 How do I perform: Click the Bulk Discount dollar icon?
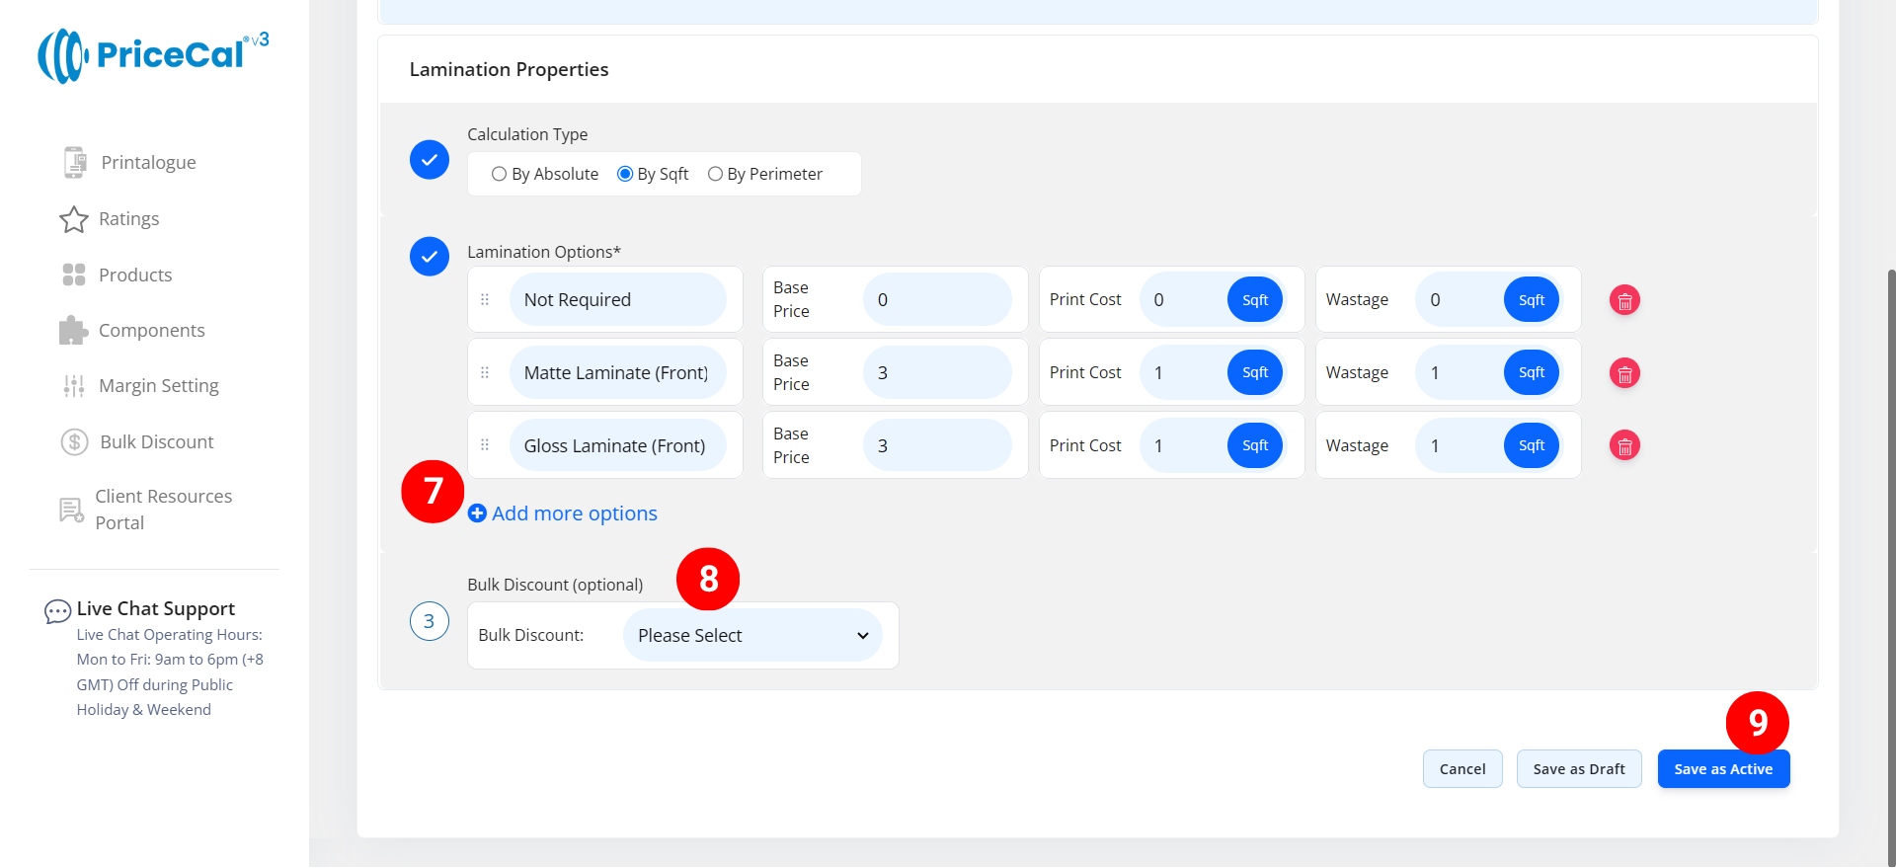coord(75,442)
